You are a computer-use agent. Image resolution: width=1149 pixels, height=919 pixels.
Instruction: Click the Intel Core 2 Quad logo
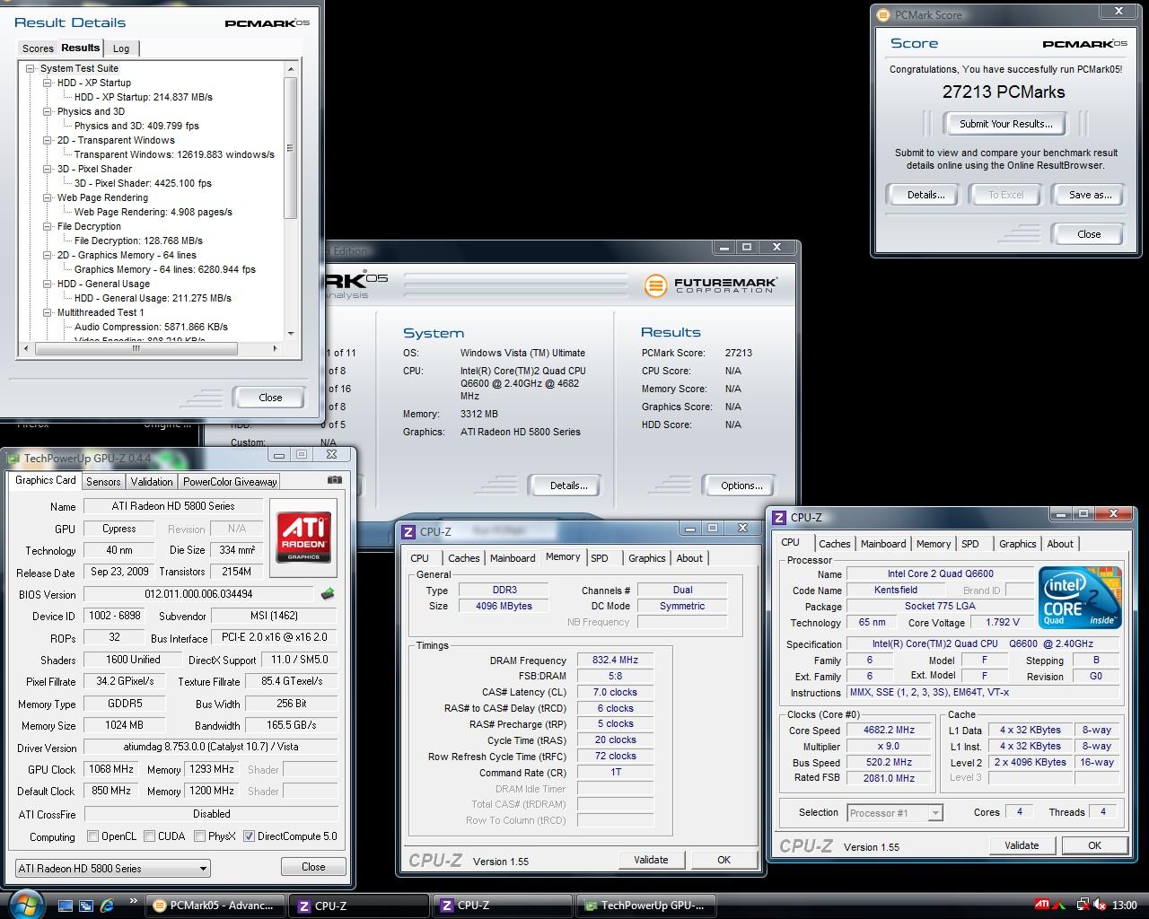[x=1081, y=597]
